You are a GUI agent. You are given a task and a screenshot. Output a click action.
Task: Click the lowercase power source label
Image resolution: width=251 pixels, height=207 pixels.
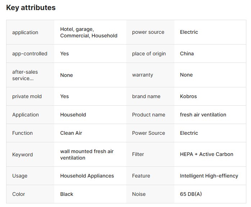click(x=148, y=32)
